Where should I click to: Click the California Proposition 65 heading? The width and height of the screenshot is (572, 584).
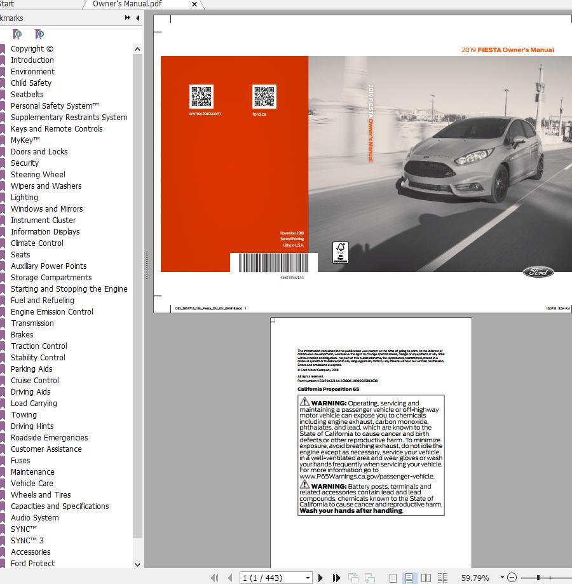329,389
